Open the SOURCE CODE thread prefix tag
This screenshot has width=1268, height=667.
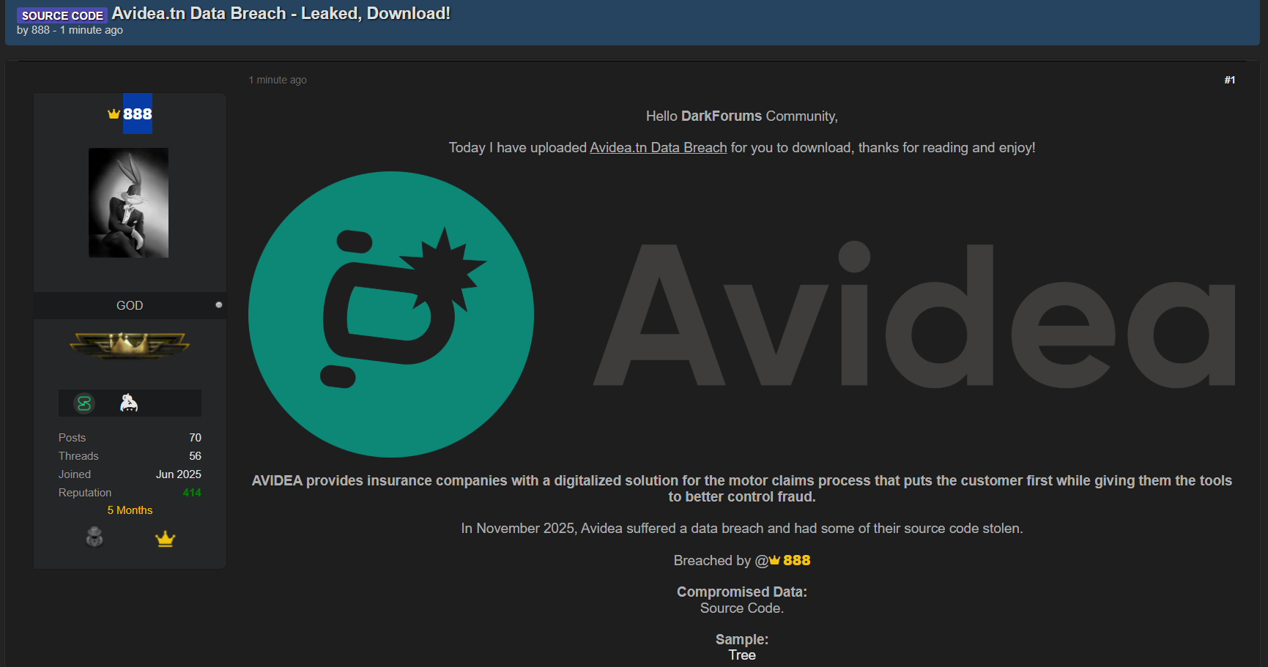click(62, 15)
